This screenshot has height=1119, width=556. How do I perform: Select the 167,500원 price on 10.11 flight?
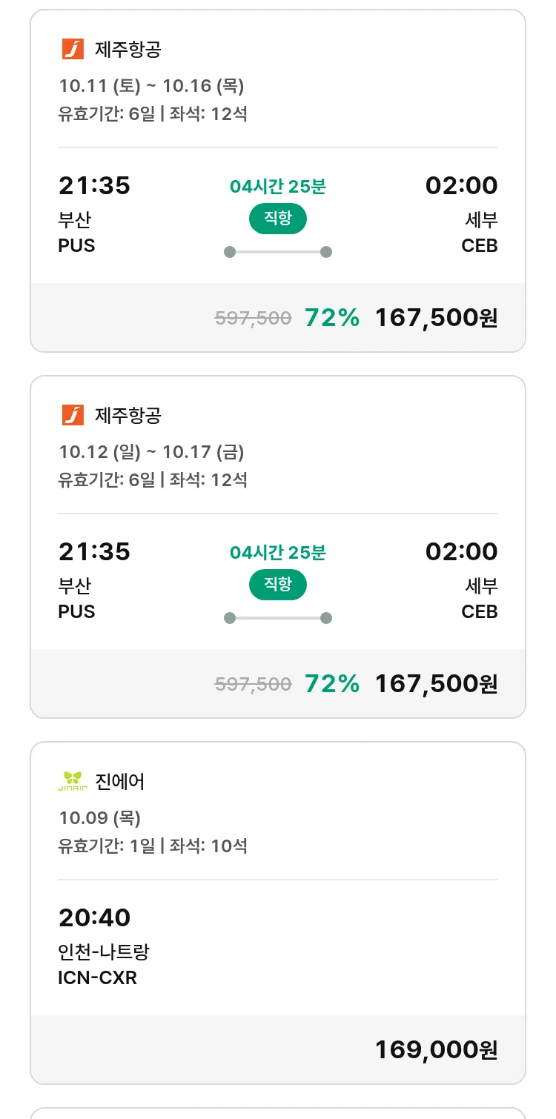tap(436, 318)
